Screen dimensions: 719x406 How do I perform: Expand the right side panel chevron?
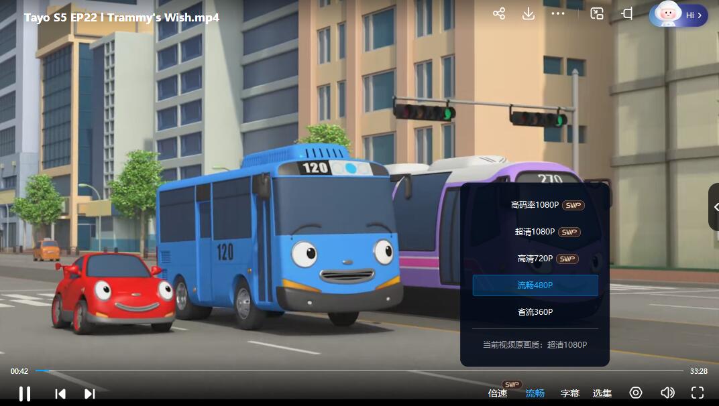714,207
